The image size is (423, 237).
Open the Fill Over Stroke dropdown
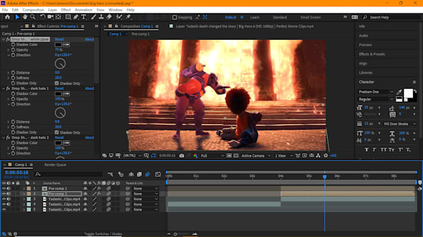coord(400,124)
